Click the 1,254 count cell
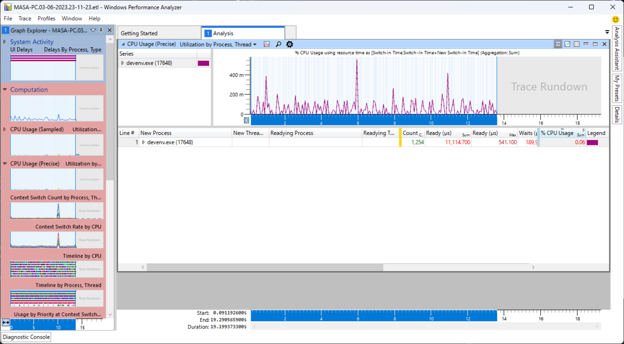 pos(413,142)
